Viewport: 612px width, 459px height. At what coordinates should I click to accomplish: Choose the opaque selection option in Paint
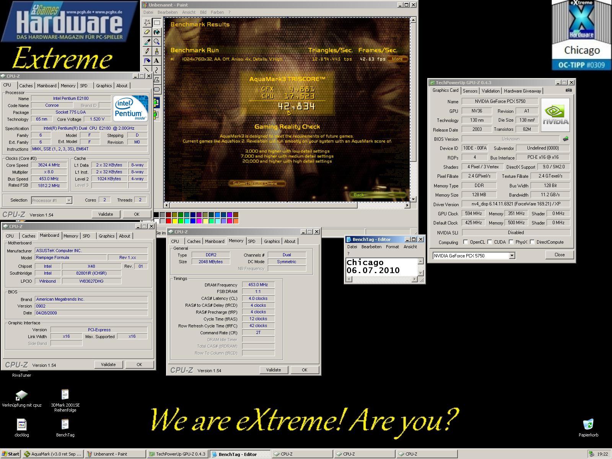pyautogui.click(x=156, y=103)
